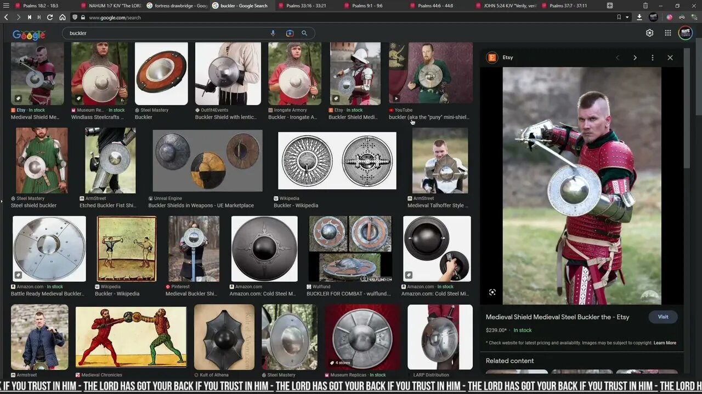
Task: Click the preview panel vertical scrollbar
Action: click(x=688, y=109)
